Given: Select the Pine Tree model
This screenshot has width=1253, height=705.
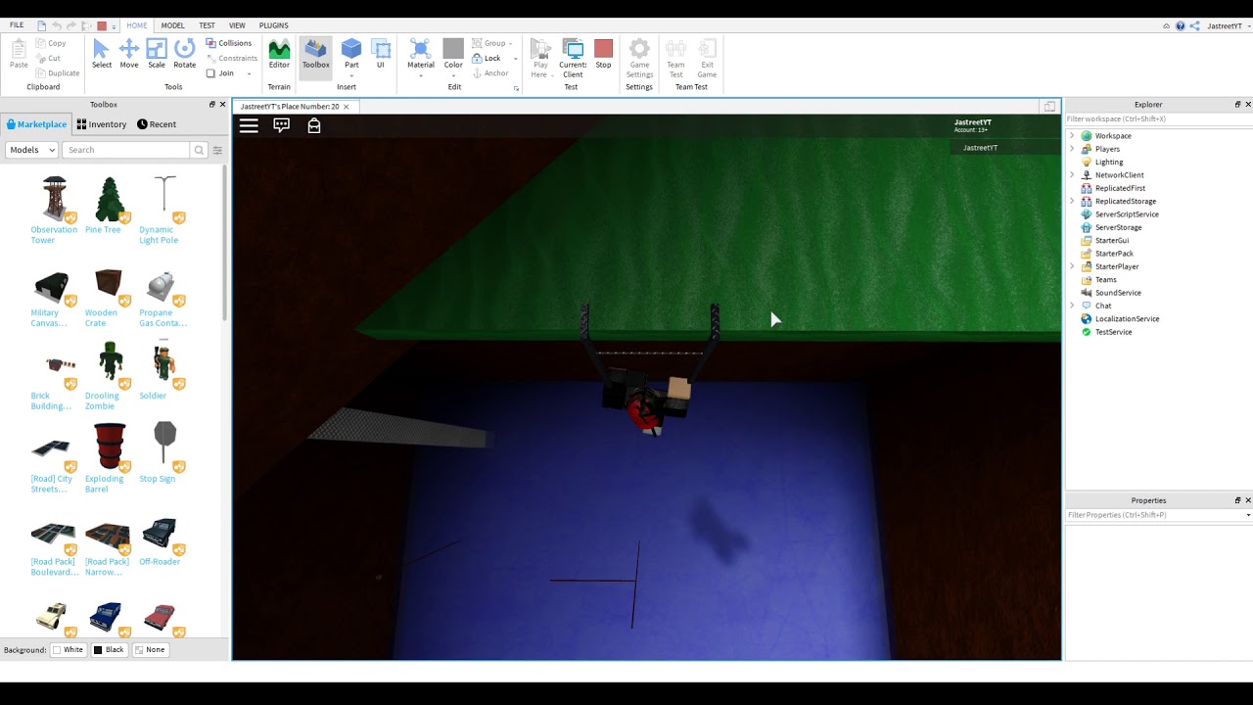Looking at the screenshot, I should click(108, 205).
